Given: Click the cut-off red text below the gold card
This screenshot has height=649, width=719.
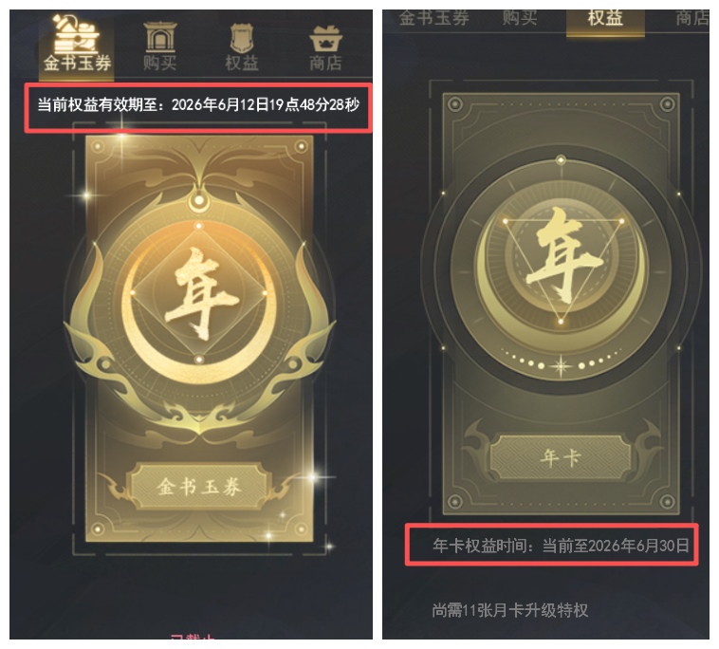Looking at the screenshot, I should [193, 636].
